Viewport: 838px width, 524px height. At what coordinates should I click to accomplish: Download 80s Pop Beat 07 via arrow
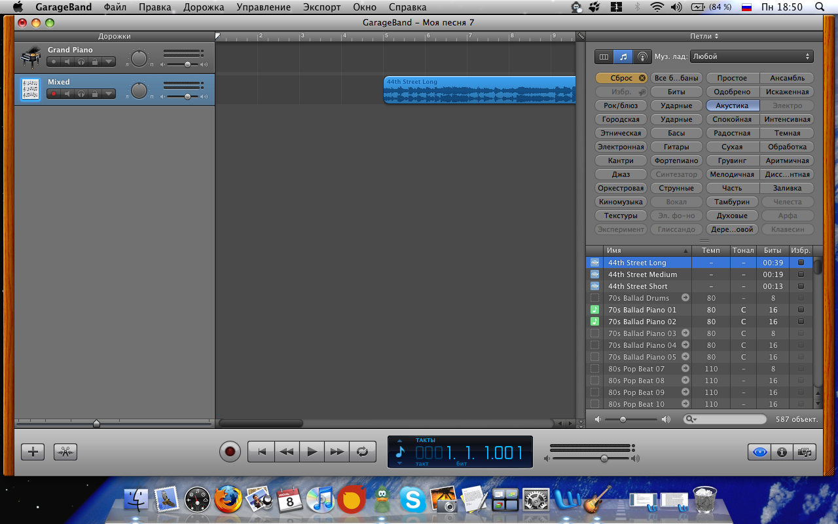pos(685,369)
